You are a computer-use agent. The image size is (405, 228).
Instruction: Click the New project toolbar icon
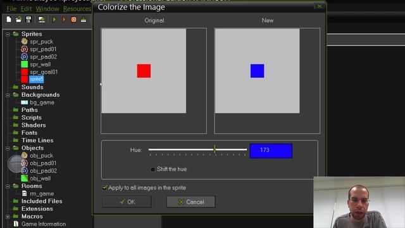tap(9, 20)
